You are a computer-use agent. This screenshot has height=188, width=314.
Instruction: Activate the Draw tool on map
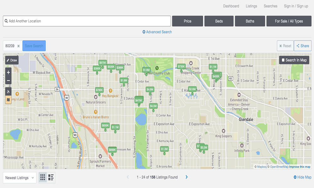12,60
